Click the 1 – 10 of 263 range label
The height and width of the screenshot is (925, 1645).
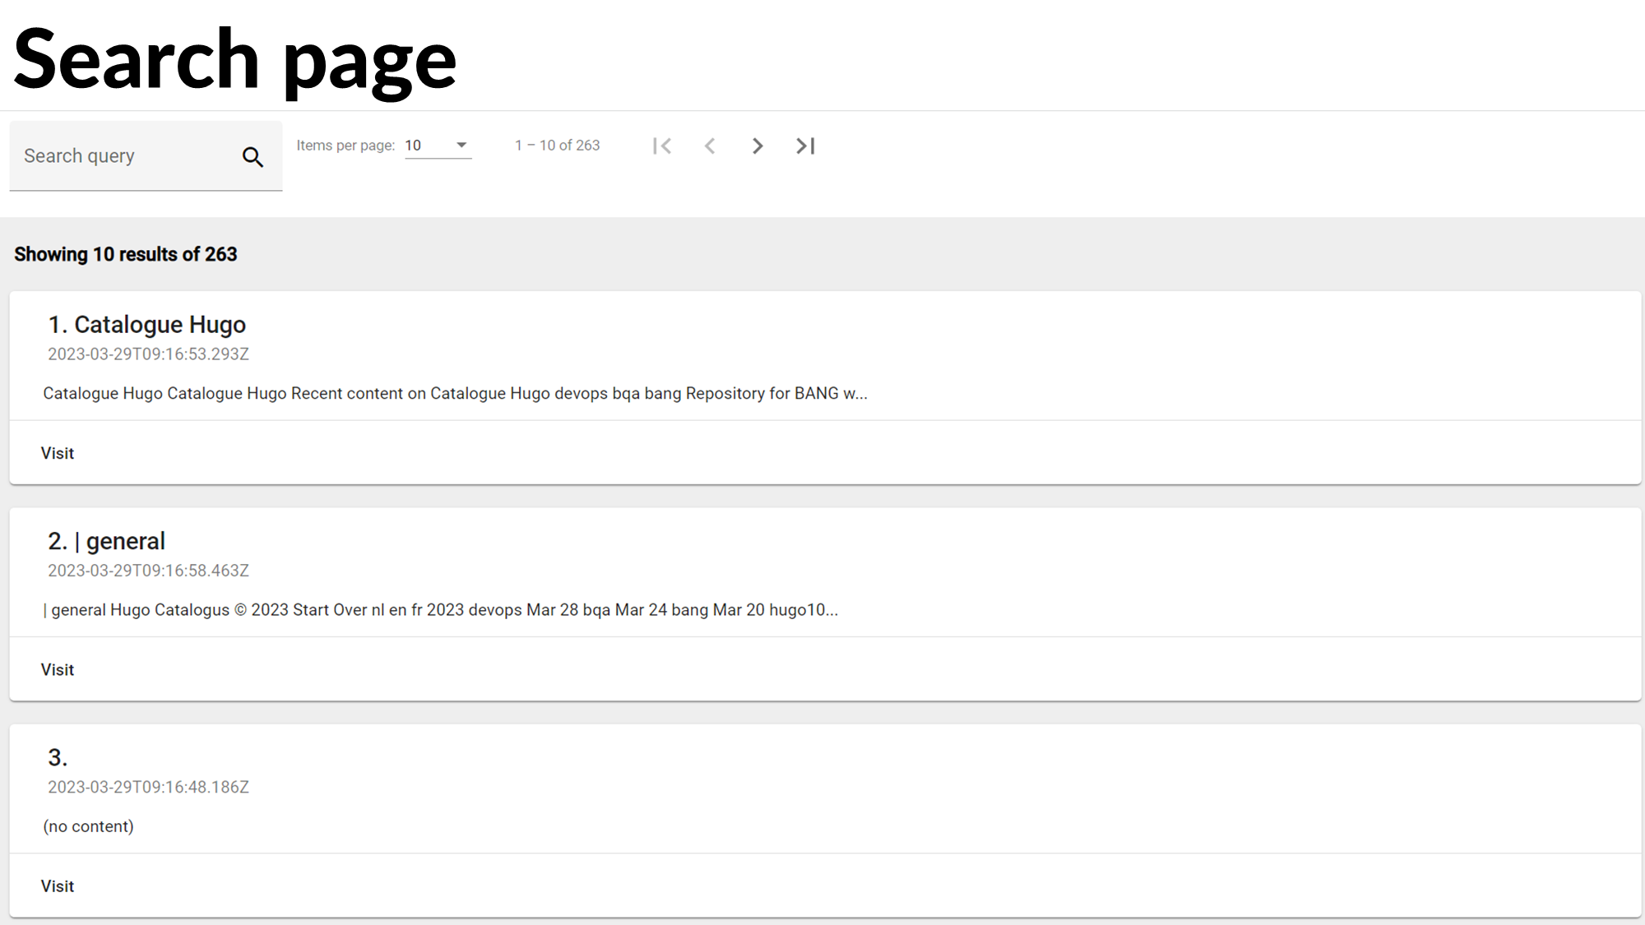(x=557, y=146)
